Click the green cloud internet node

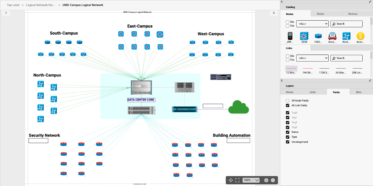point(239,107)
